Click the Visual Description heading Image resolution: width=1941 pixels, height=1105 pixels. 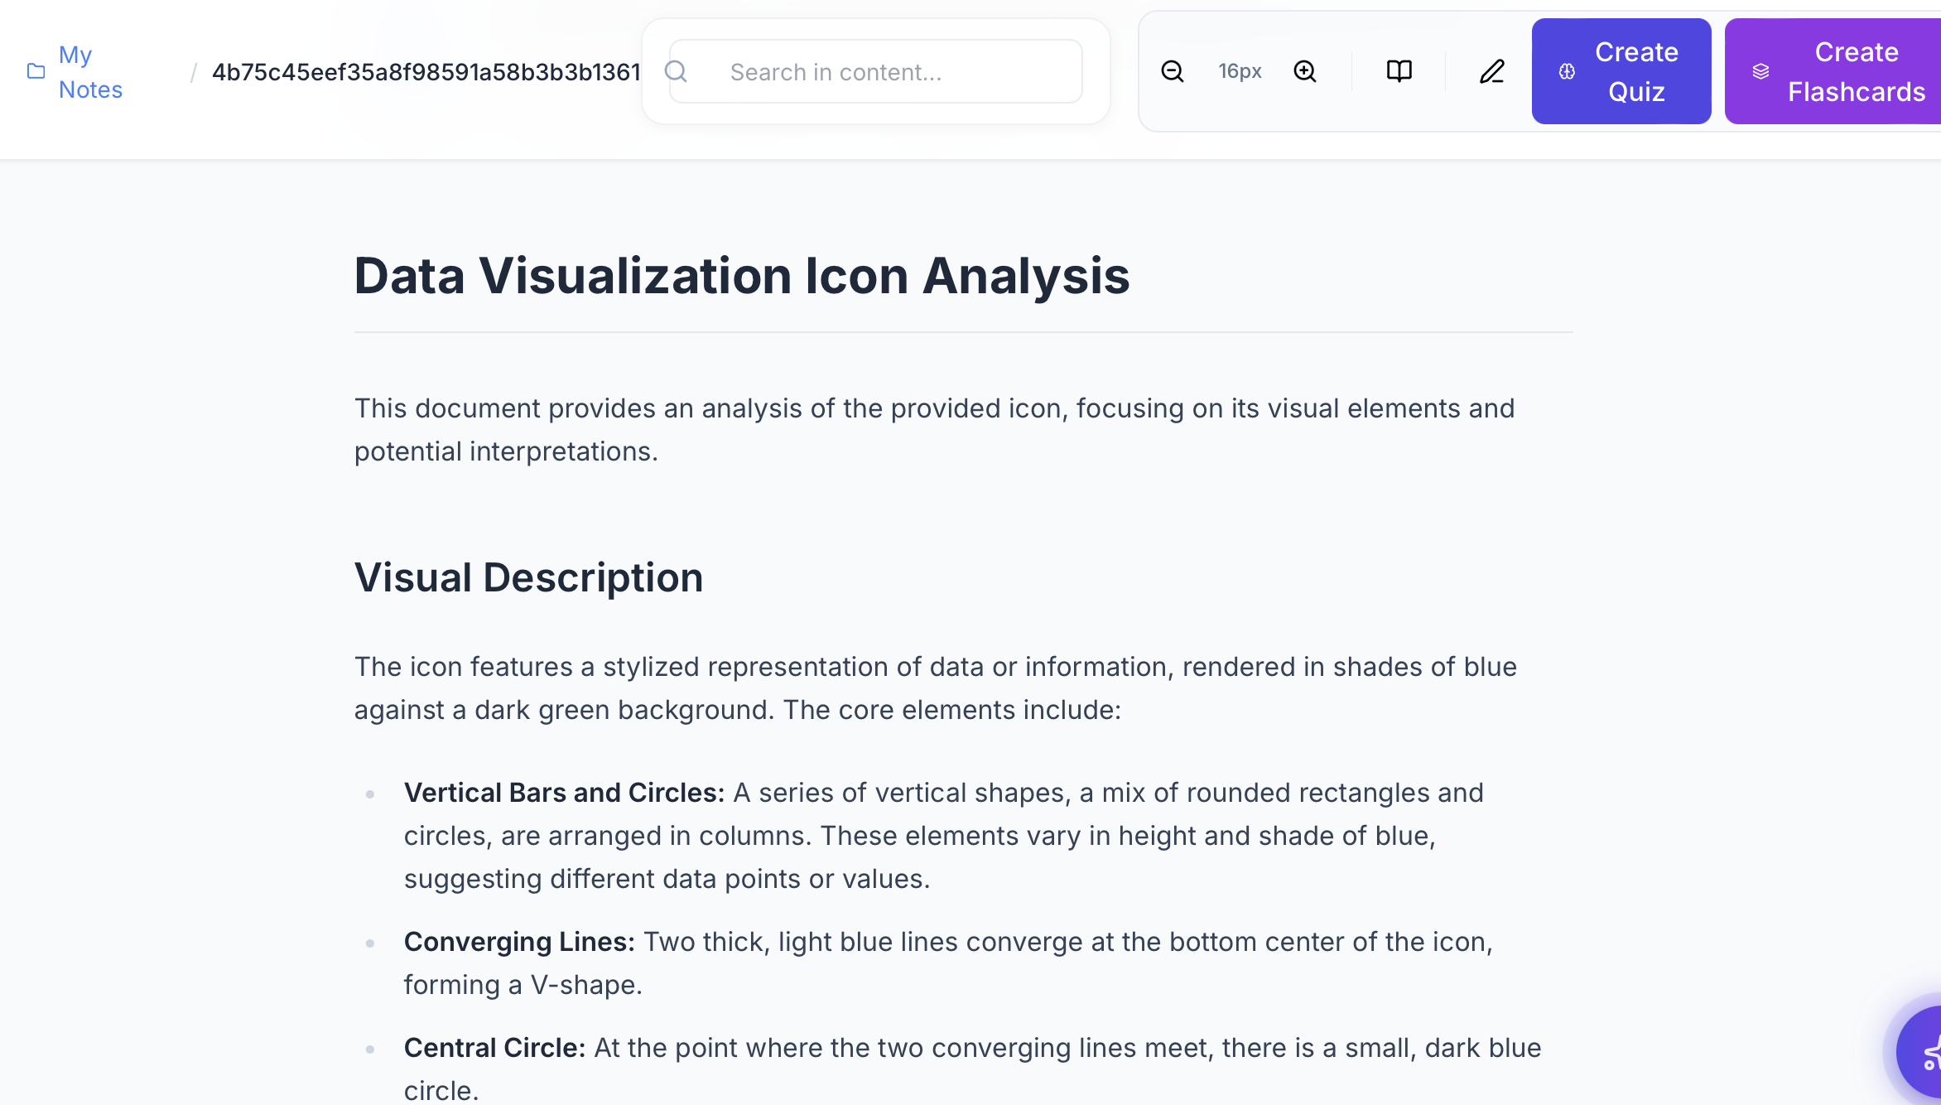coord(528,577)
